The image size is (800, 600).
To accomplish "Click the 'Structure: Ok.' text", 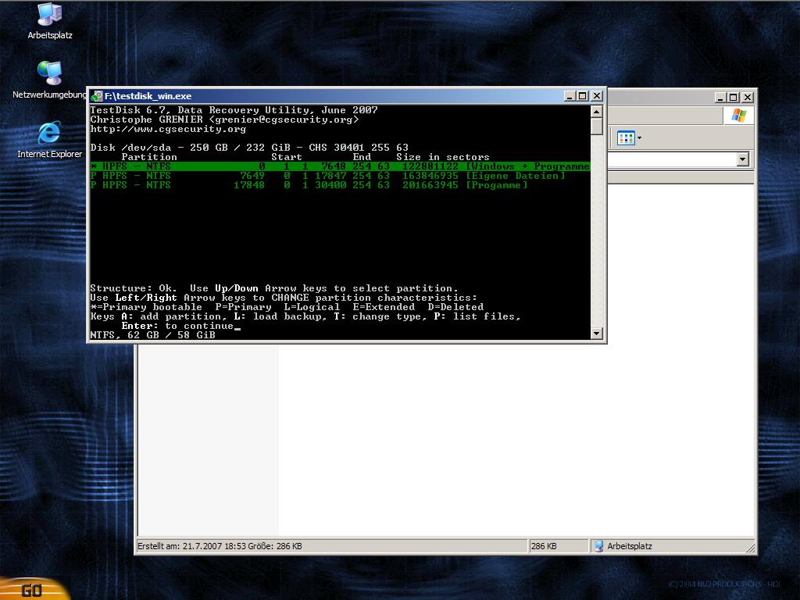I will pyautogui.click(x=133, y=288).
